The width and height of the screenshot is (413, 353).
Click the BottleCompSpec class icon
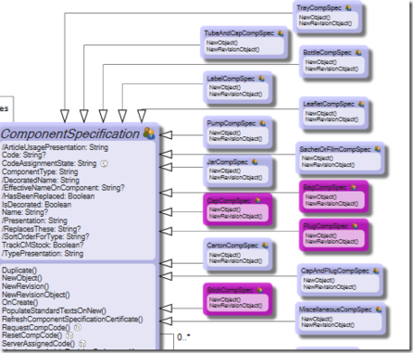(358, 53)
